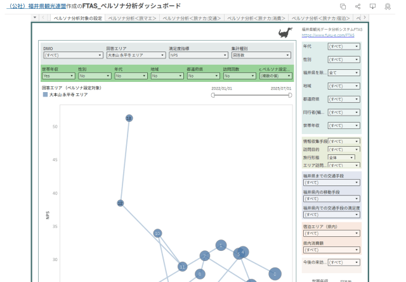Open the 情報収集手段 filter dropdown

click(x=344, y=142)
